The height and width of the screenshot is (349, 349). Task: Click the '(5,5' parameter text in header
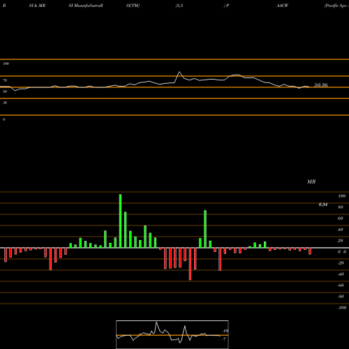[179, 6]
